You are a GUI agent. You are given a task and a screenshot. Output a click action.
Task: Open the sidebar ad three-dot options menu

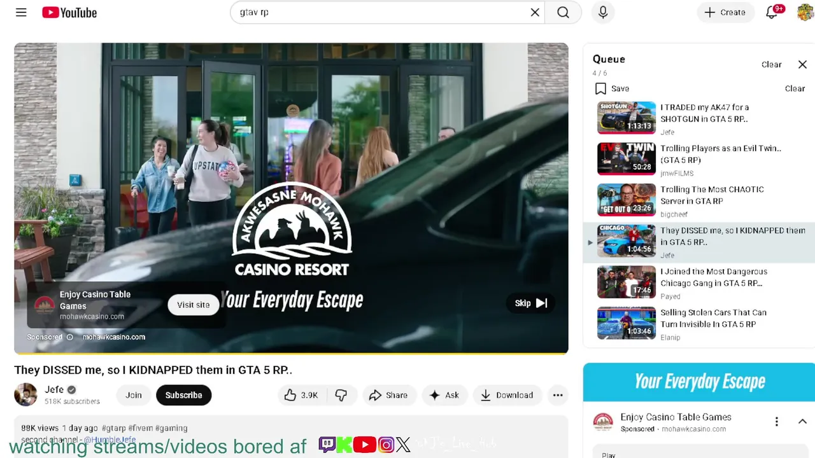776,421
